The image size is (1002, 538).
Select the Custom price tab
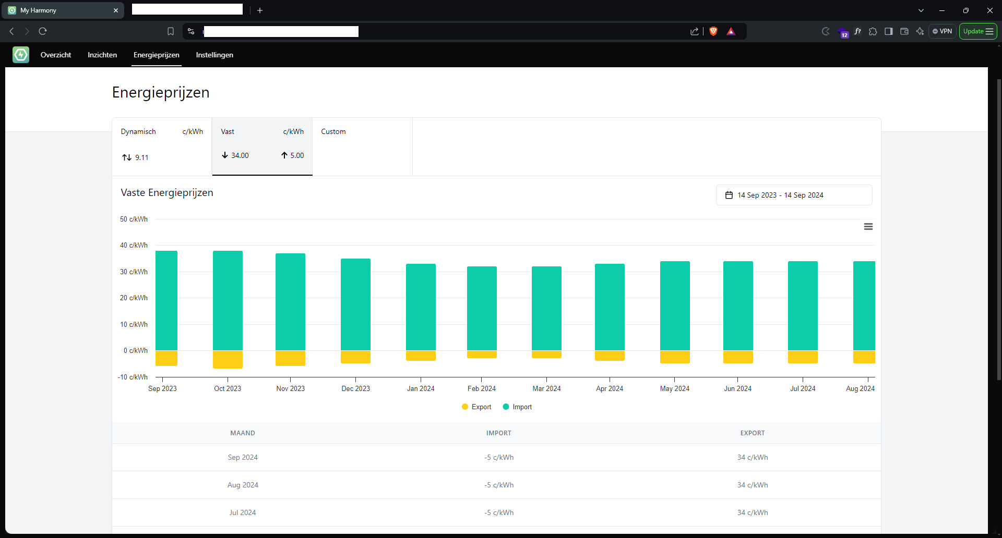click(x=362, y=146)
